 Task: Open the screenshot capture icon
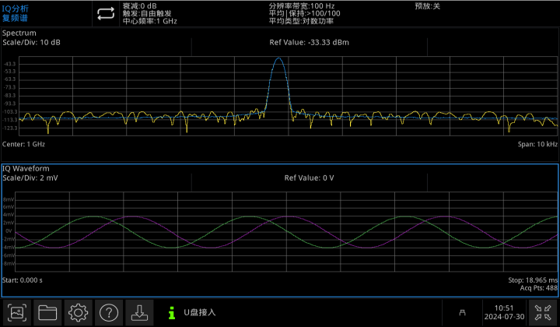[x=17, y=312]
